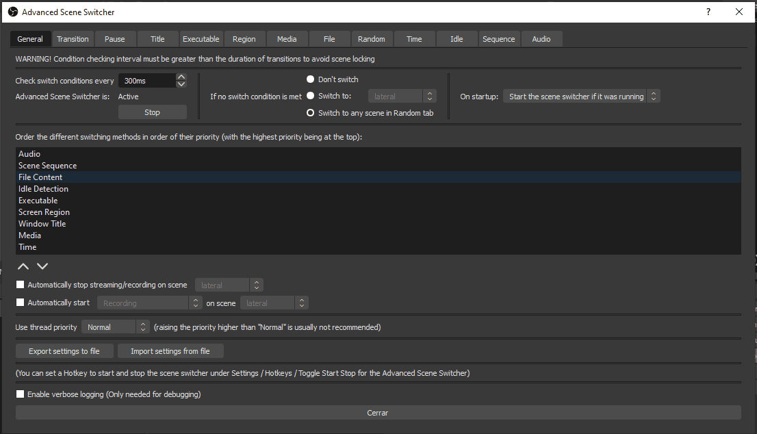Select Switch to any scene in Random tab
This screenshot has width=757, height=434.
coord(311,112)
